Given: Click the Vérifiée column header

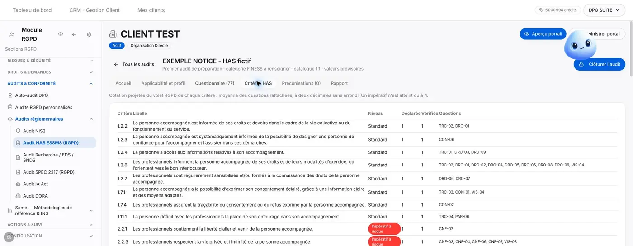Looking at the screenshot, I should (430, 114).
